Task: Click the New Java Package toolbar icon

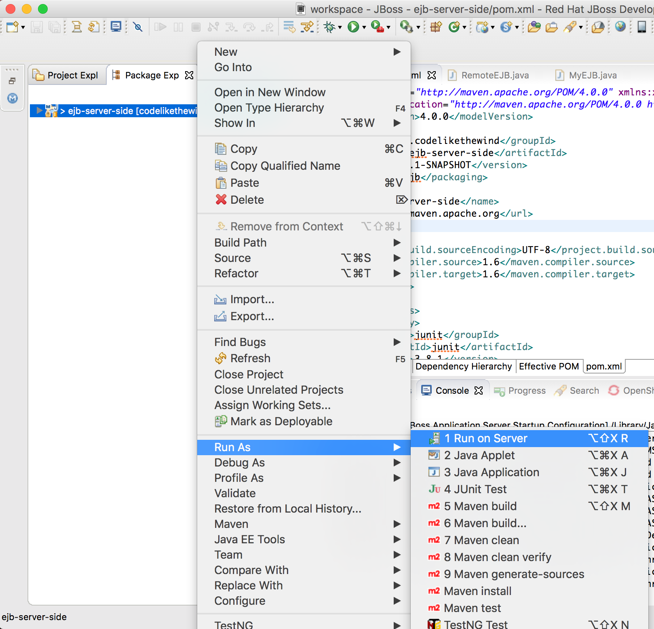Action: coord(436,27)
